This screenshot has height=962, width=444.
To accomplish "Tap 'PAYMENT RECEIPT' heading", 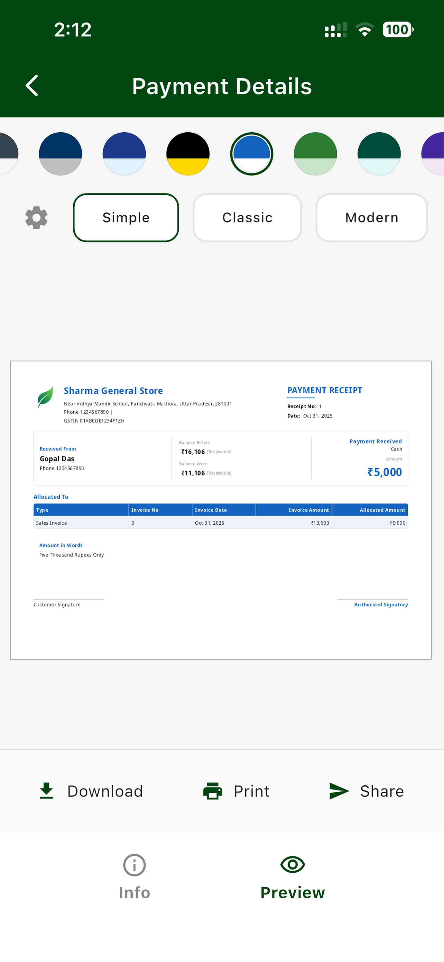I will pos(325,390).
